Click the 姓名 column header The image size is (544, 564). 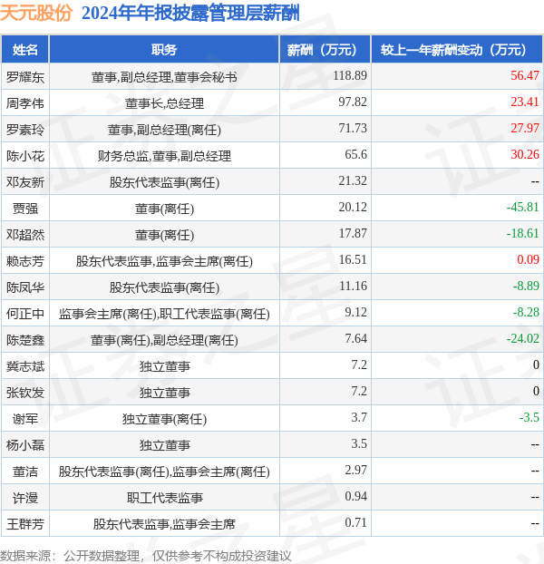[x=25, y=50]
